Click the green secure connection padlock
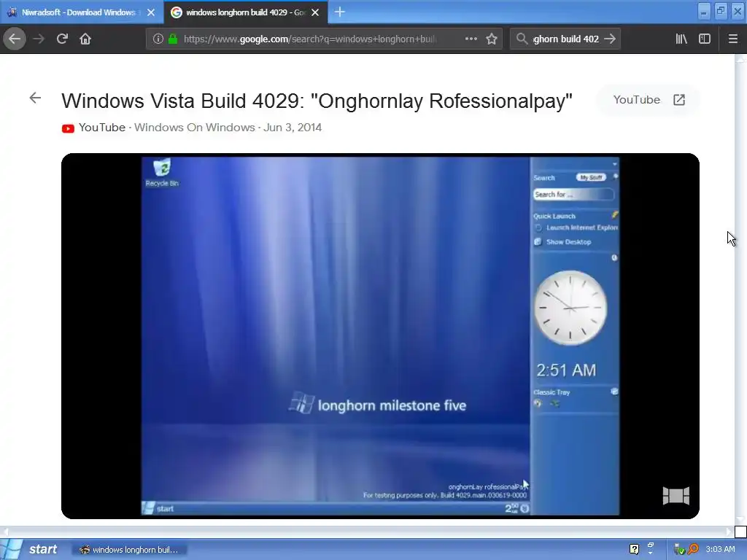Screen dimensions: 747x560 tap(173, 39)
